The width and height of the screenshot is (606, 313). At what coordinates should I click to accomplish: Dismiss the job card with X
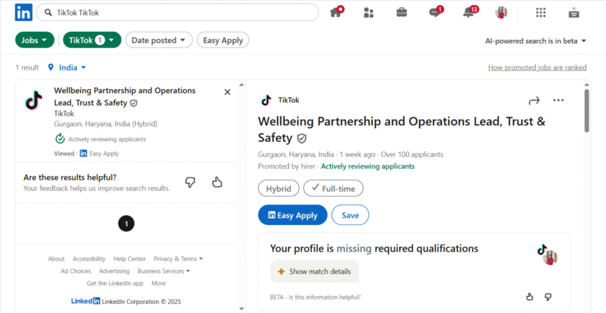(228, 92)
